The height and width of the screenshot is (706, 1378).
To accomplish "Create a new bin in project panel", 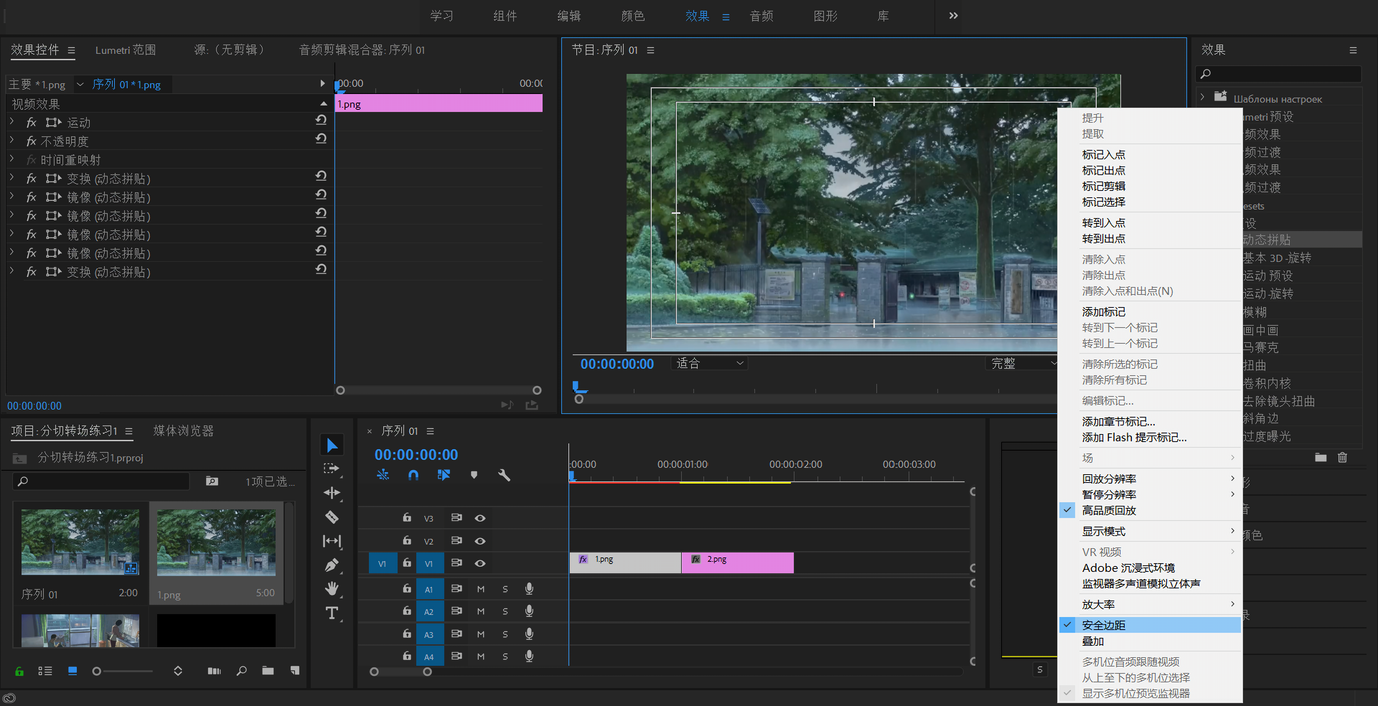I will pyautogui.click(x=268, y=671).
